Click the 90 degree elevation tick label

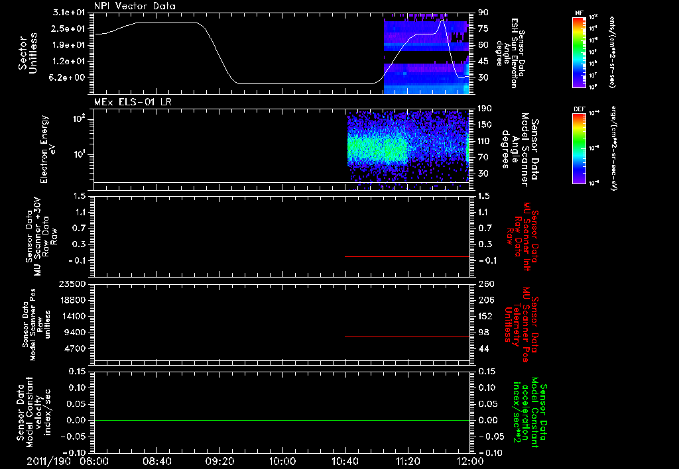tap(483, 13)
